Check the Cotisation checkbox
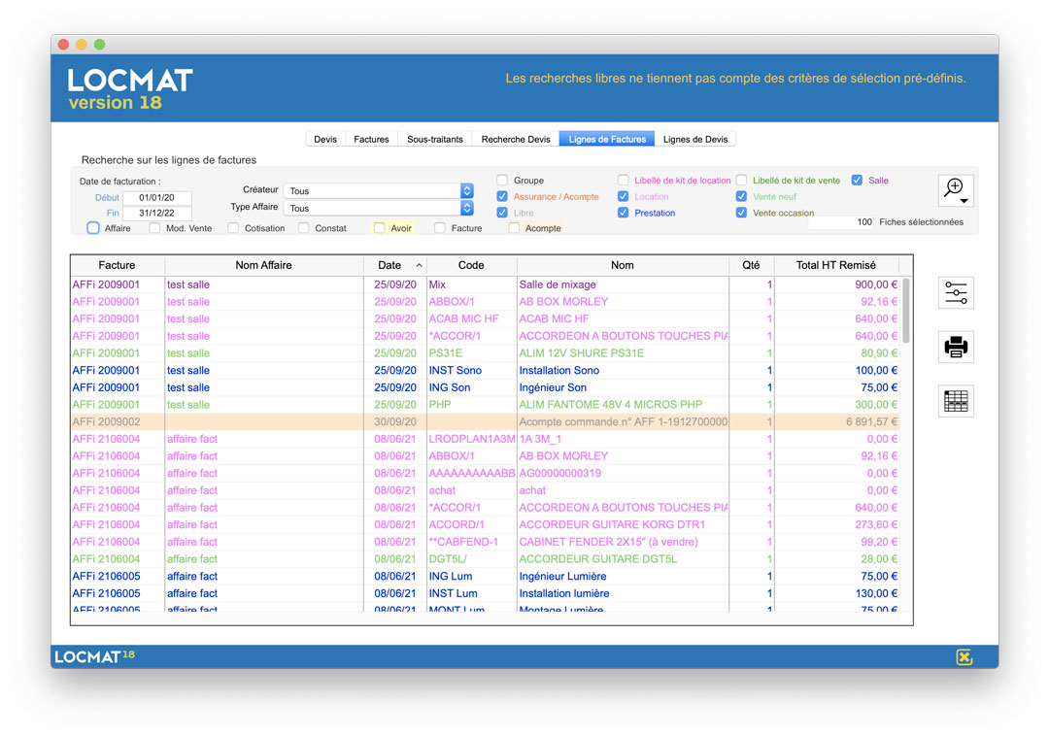Screen dimensions: 1049x735 (233, 228)
